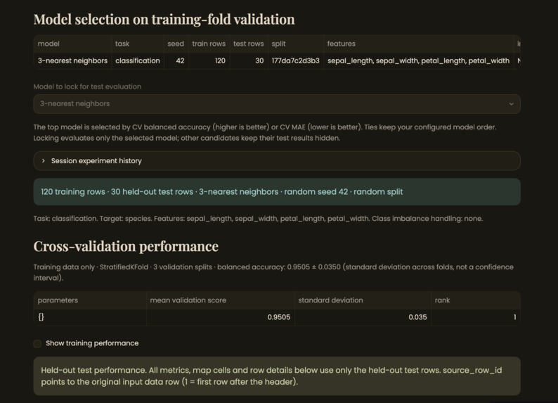Click the test rows value 30 cell
558x403 pixels.
(x=248, y=61)
